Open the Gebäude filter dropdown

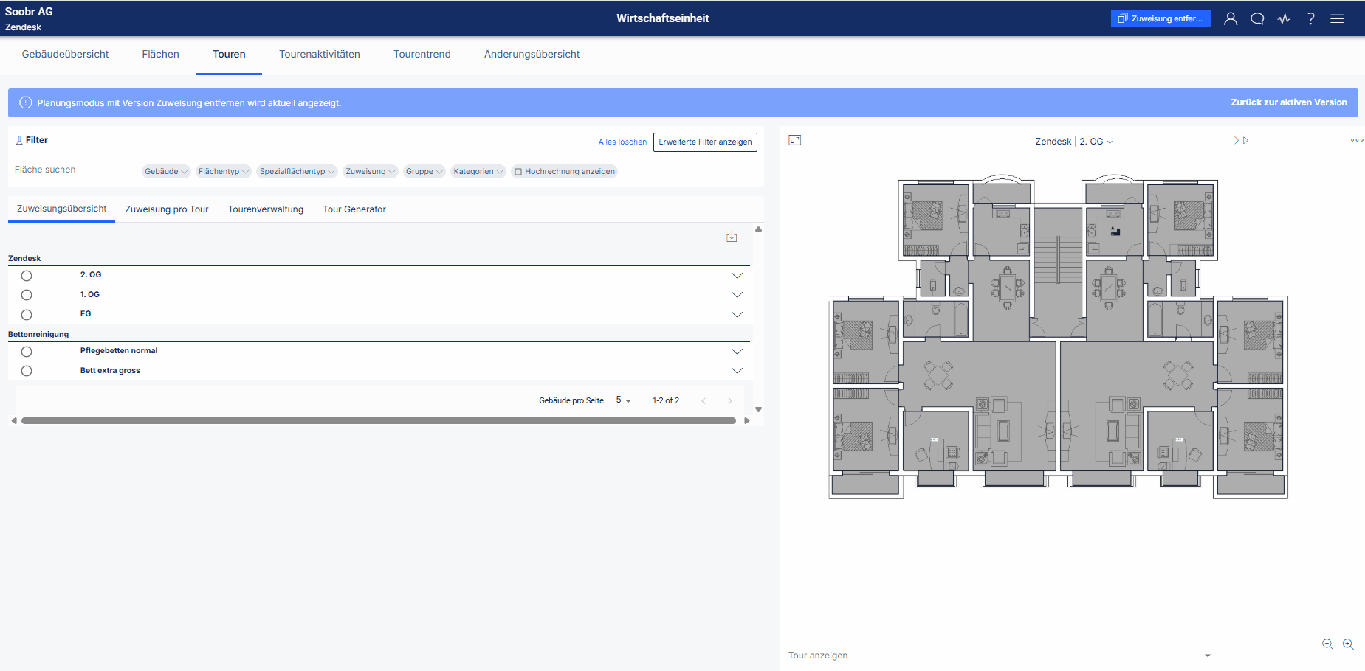[x=166, y=171]
